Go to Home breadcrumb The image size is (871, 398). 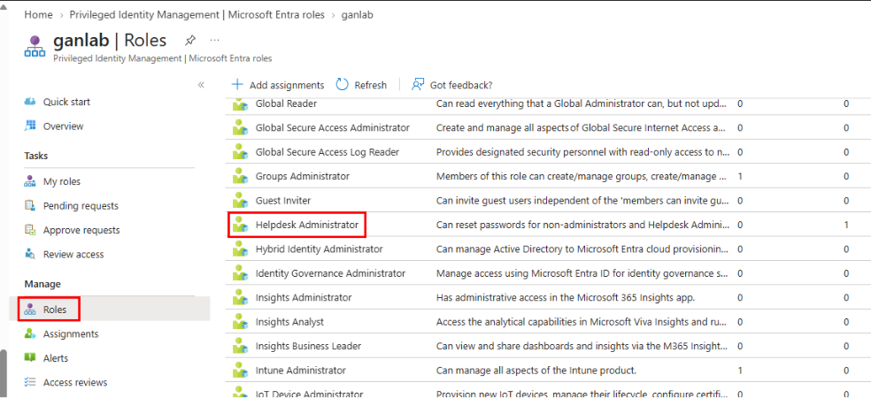pyautogui.click(x=38, y=15)
